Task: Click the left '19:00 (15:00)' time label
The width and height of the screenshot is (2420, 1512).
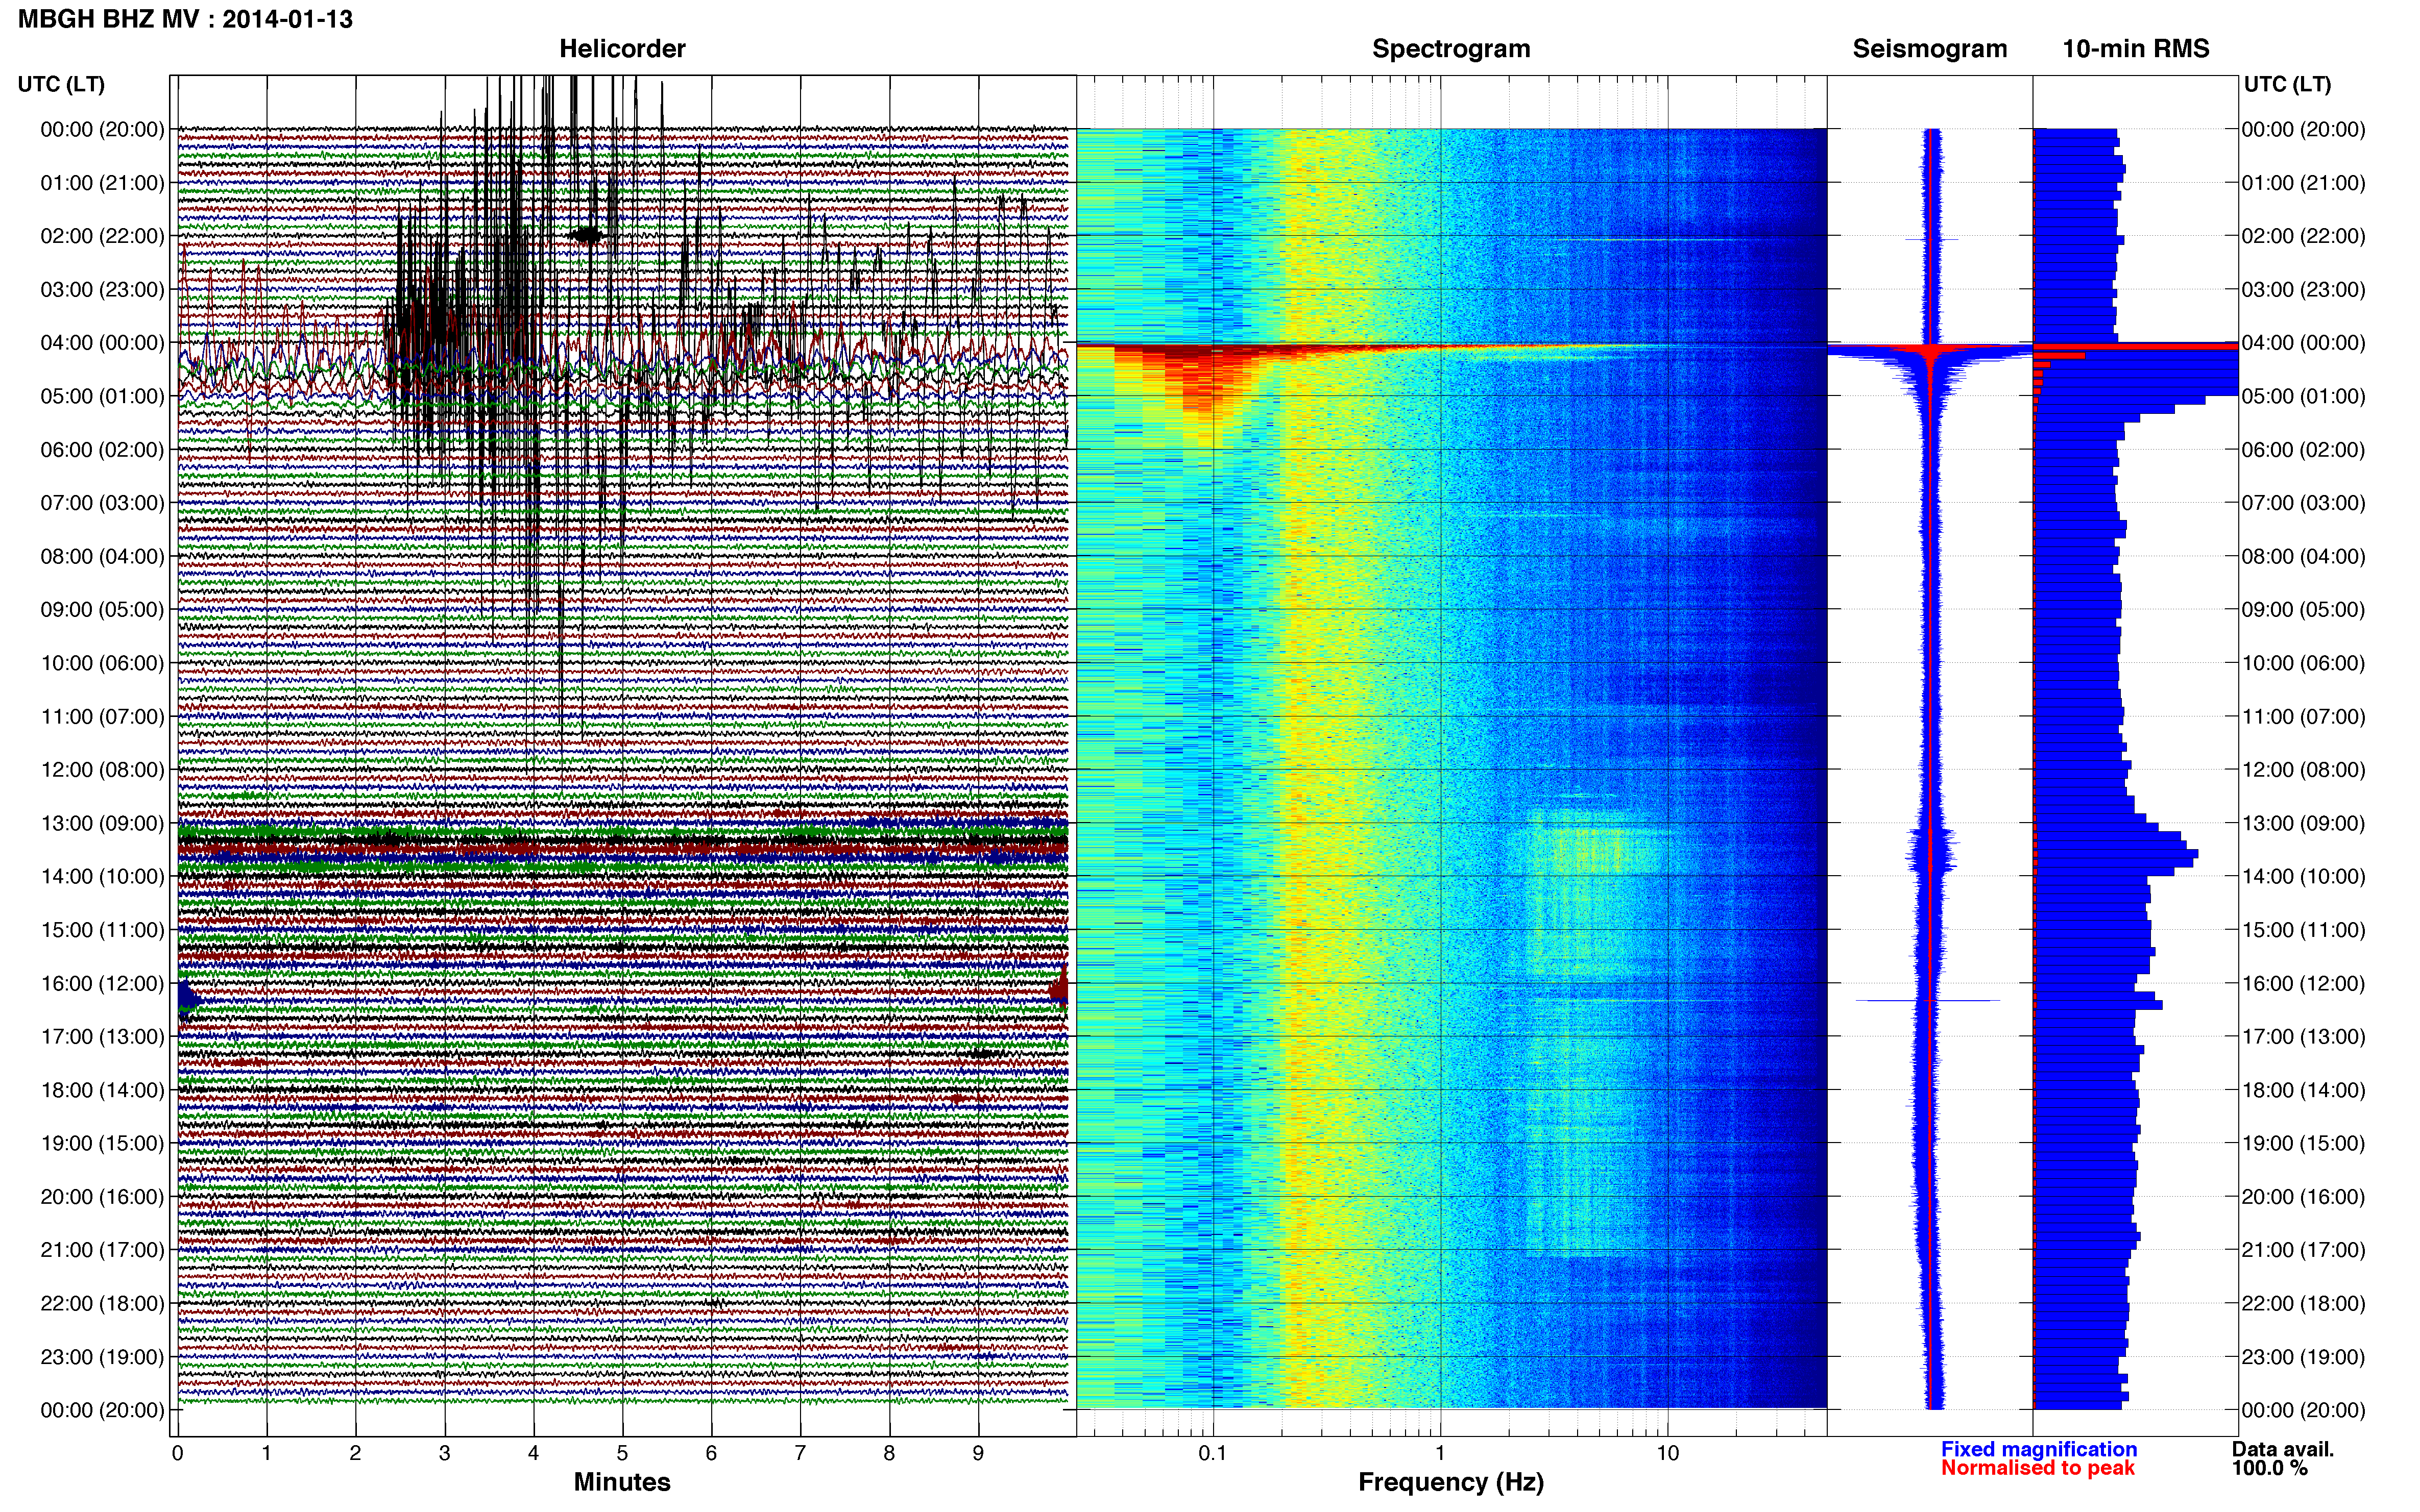Action: [102, 1143]
